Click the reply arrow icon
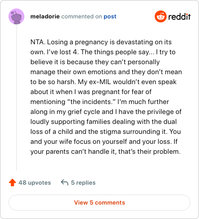 [x=65, y=183]
